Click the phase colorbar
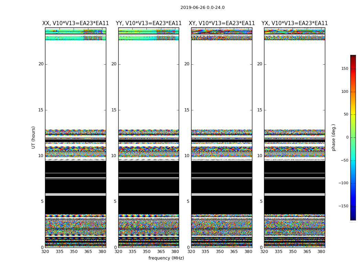Viewport: 361px width, 275px height. (x=353, y=137)
